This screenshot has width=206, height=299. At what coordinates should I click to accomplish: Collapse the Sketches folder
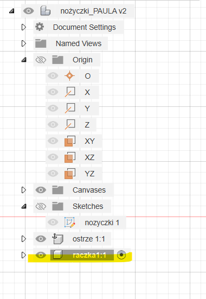[24, 206]
